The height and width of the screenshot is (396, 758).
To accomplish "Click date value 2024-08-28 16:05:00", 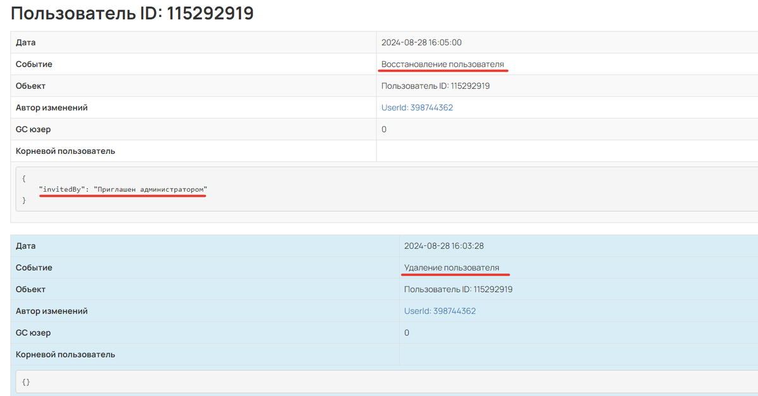I will (421, 43).
